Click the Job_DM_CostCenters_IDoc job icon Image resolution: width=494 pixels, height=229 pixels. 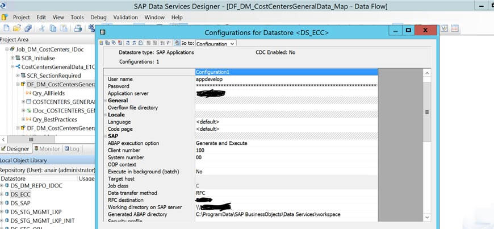pyautogui.click(x=12, y=49)
